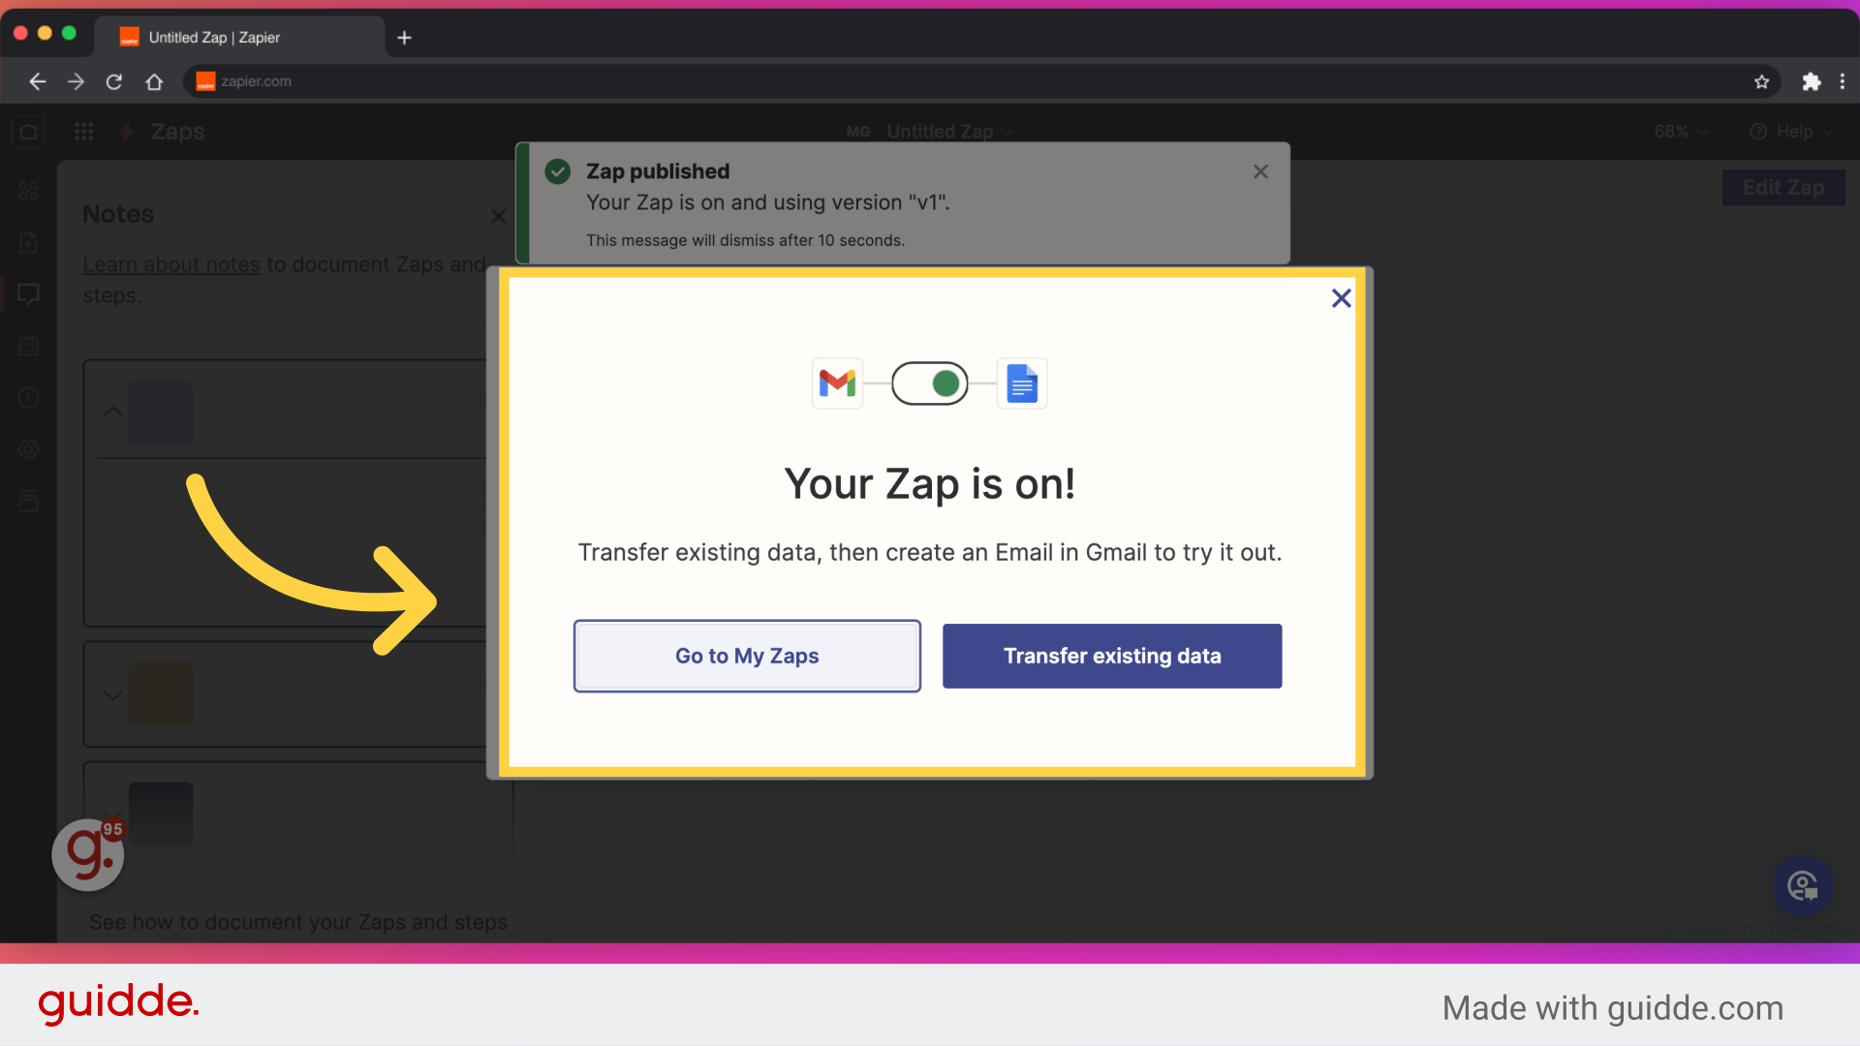Screen dimensions: 1860x1046
Task: Click the file icon in left sidebar
Action: click(28, 242)
